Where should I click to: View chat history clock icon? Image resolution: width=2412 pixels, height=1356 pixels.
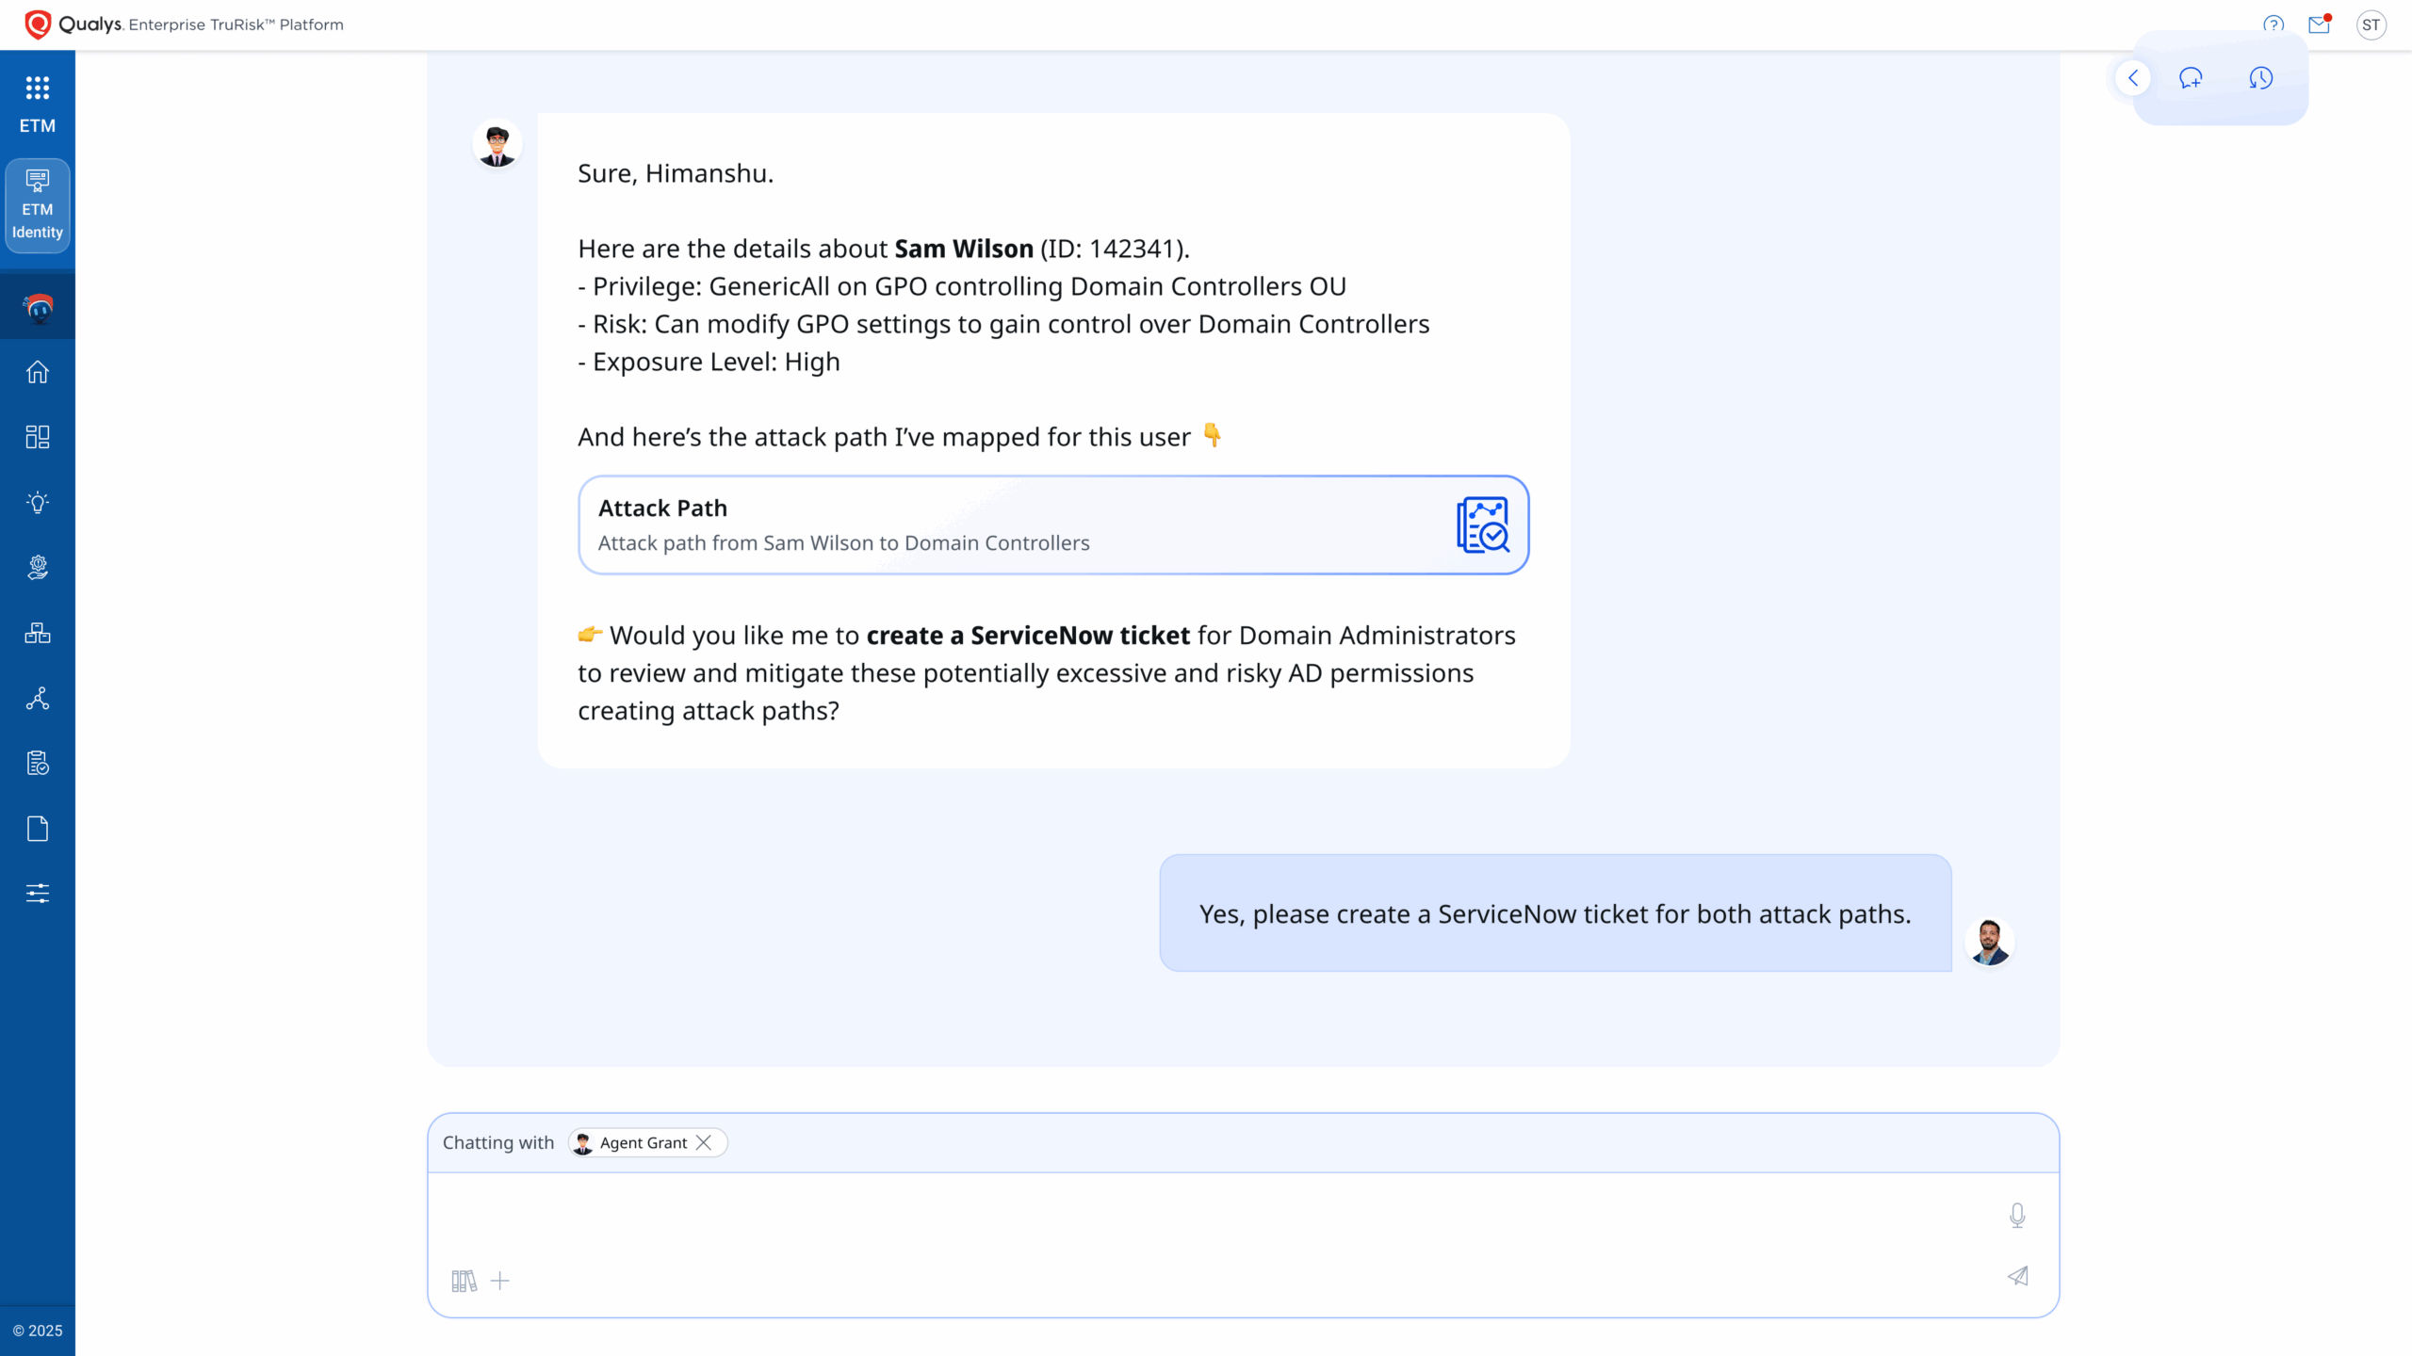(2260, 78)
